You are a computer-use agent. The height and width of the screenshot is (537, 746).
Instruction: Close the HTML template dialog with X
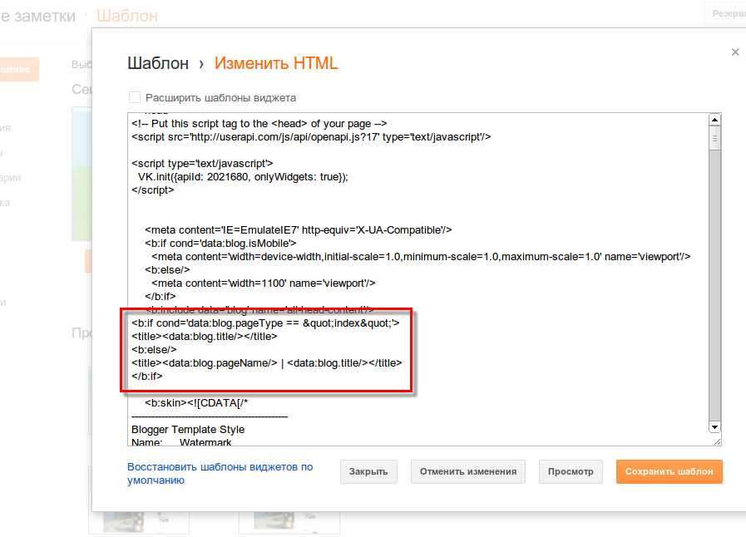click(735, 52)
